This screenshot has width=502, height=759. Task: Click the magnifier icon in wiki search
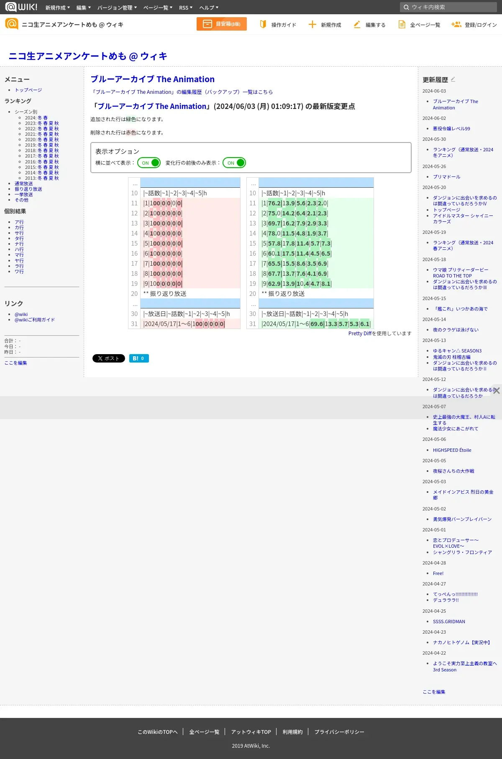406,7
